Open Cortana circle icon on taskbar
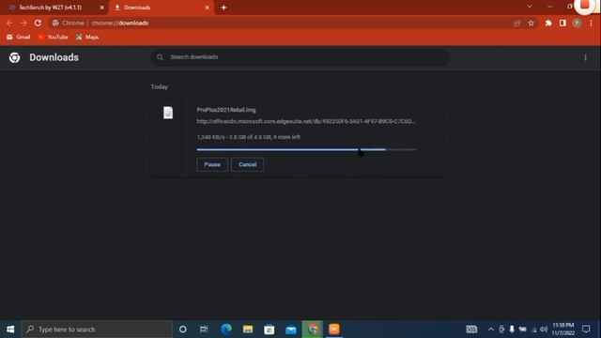This screenshot has width=601, height=338. point(183,330)
